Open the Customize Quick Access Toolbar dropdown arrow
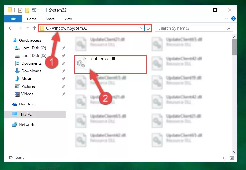The height and width of the screenshot is (170, 246). click(x=43, y=10)
